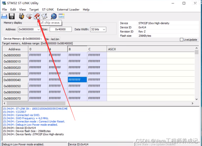Viewport: 202px width, 146px height.
Task: Click log line Device family :STM32F10xx High-density
Action: (x=33, y=134)
